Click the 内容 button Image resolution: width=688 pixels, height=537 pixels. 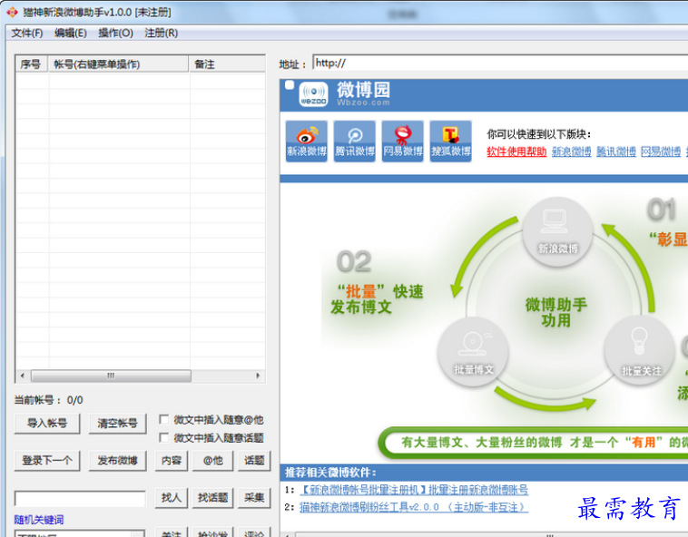[172, 461]
